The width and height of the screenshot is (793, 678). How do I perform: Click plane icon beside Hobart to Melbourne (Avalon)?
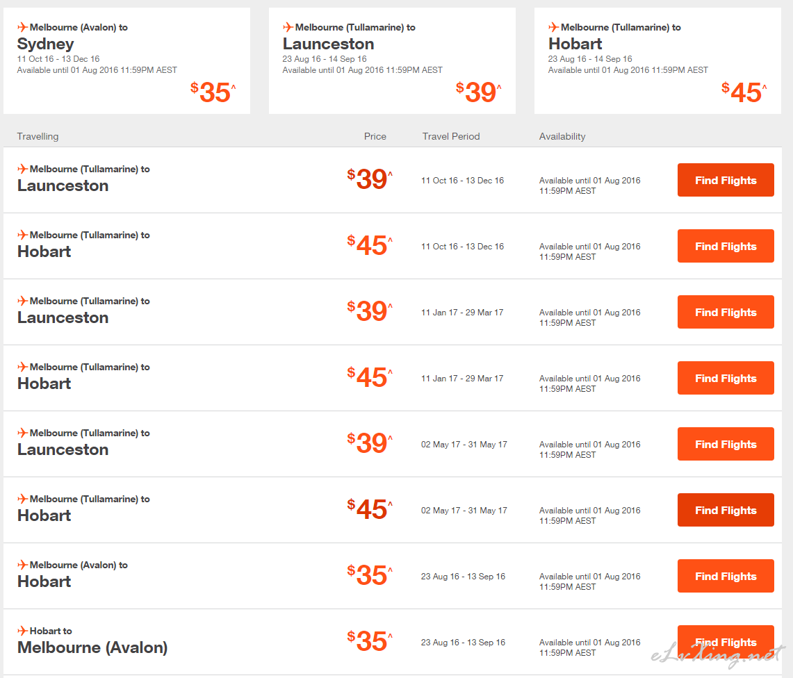pyautogui.click(x=22, y=631)
